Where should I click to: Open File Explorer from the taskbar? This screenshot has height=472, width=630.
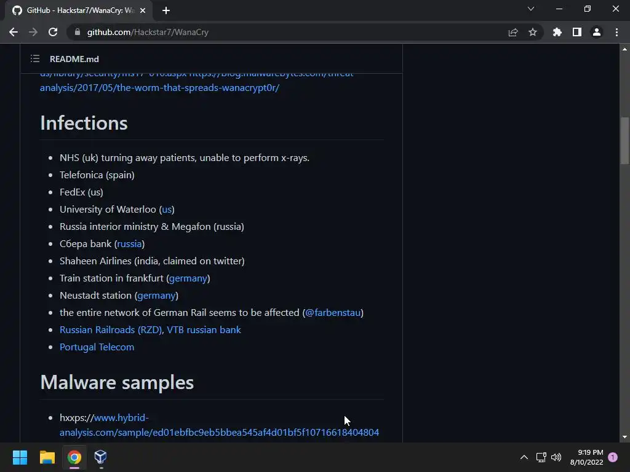pyautogui.click(x=47, y=457)
